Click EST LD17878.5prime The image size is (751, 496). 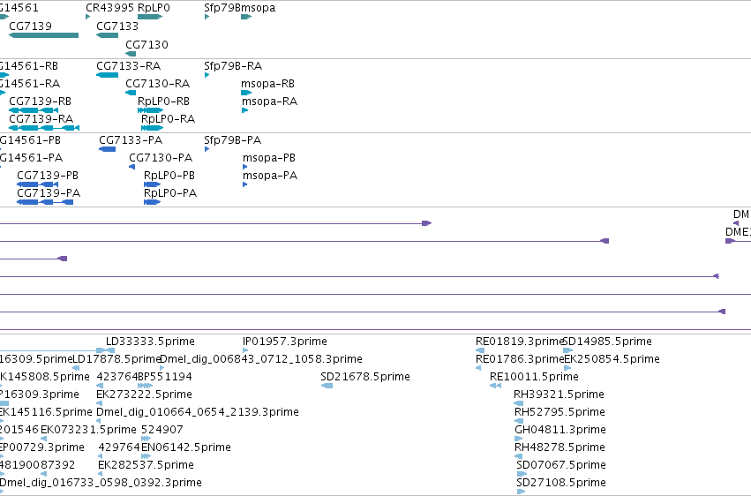point(76,368)
